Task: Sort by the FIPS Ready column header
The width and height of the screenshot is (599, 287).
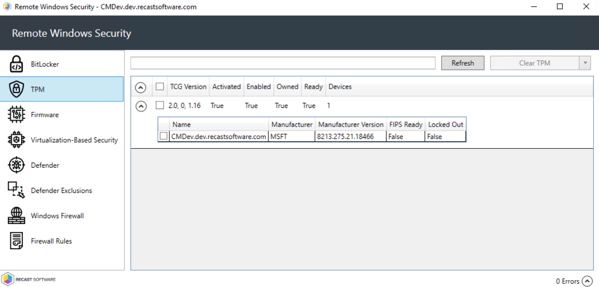Action: pos(406,124)
